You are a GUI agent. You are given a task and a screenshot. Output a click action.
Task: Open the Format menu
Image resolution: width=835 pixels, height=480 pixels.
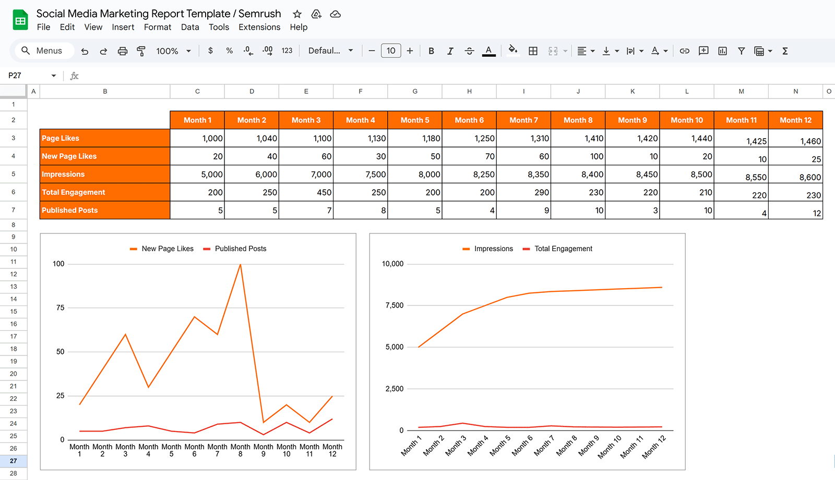pyautogui.click(x=158, y=27)
